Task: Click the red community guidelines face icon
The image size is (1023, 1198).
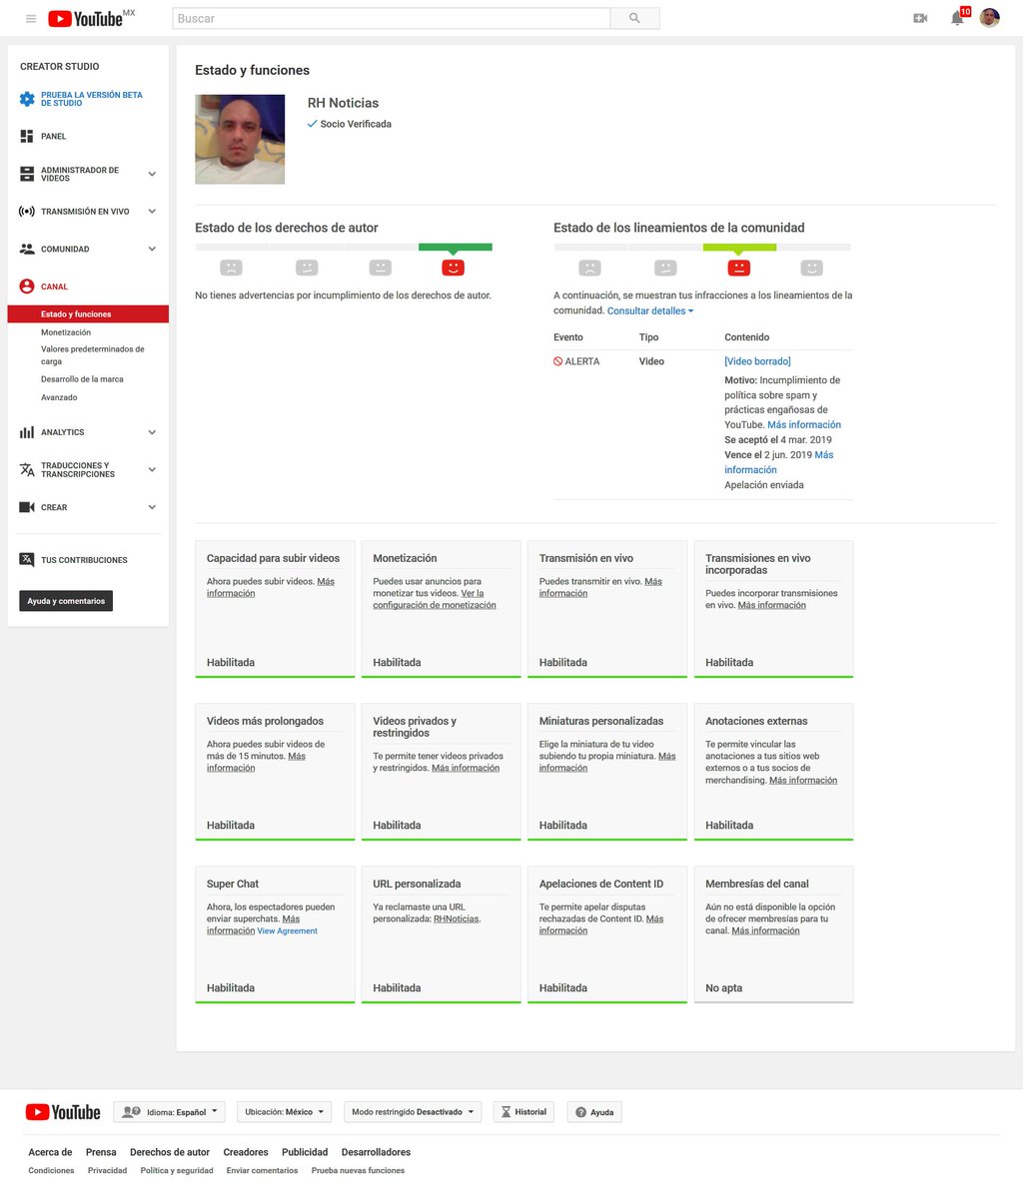Action: tap(739, 268)
